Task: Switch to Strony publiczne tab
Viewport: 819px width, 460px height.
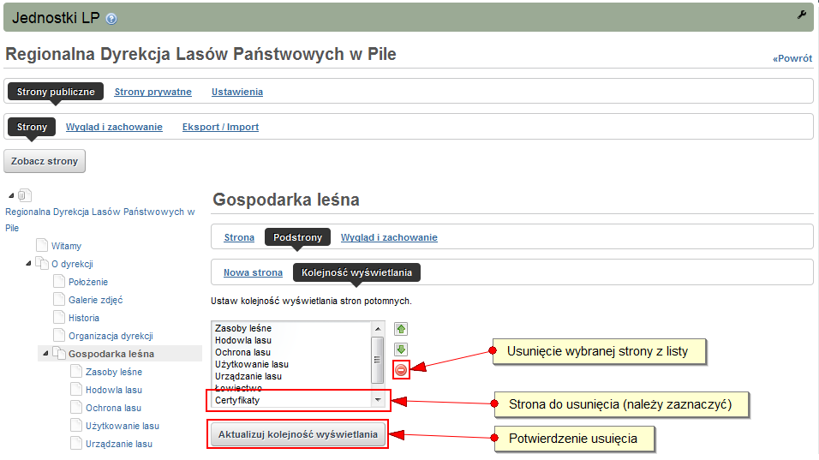Action: pyautogui.click(x=56, y=92)
